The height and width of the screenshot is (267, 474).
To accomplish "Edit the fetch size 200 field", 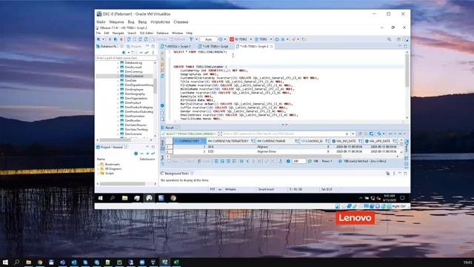I will tap(298, 162).
